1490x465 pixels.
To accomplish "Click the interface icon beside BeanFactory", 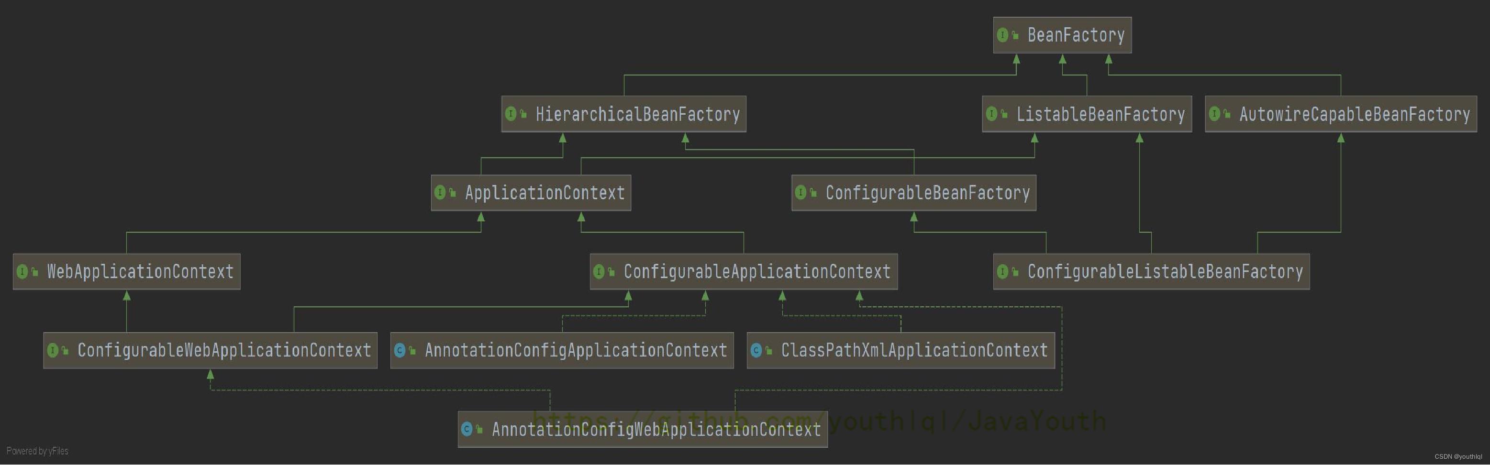I will (x=1003, y=35).
